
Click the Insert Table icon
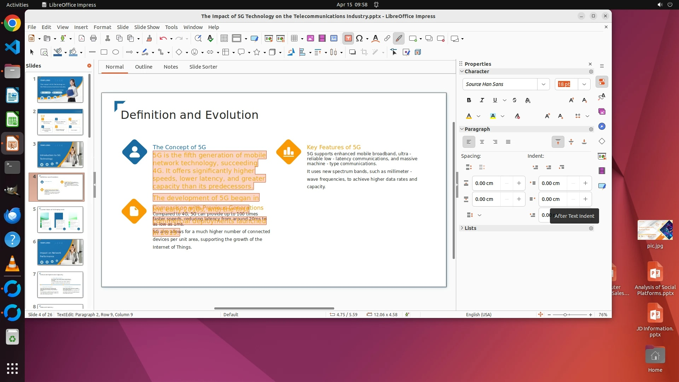click(x=294, y=39)
